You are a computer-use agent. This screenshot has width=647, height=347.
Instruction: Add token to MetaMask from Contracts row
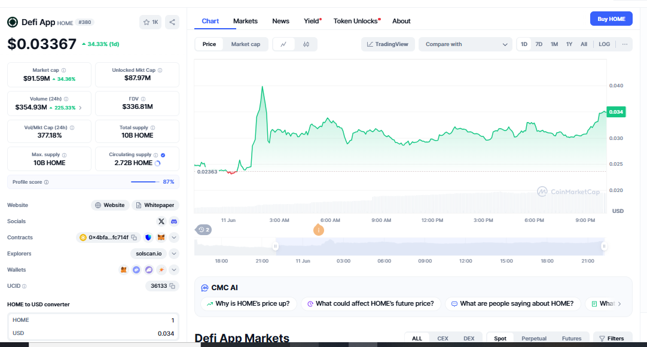click(161, 238)
